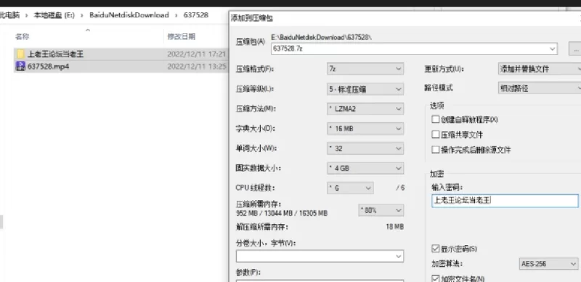The width and height of the screenshot is (581, 282).
Task: Expand the 字典大小 16 MB dropdown
Action: pyautogui.click(x=365, y=129)
